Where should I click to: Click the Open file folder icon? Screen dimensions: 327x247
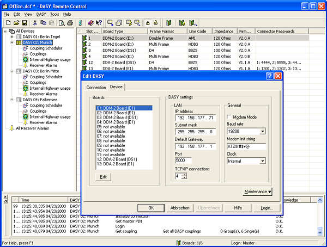click(16, 23)
